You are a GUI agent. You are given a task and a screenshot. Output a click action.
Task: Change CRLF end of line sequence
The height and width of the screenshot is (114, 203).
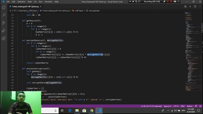point(183,106)
